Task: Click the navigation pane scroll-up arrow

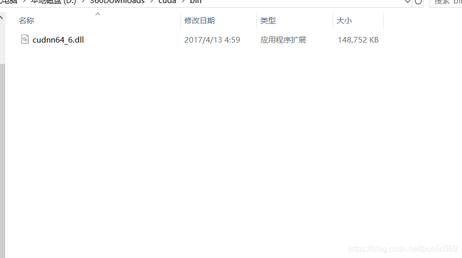Action: coord(2,17)
